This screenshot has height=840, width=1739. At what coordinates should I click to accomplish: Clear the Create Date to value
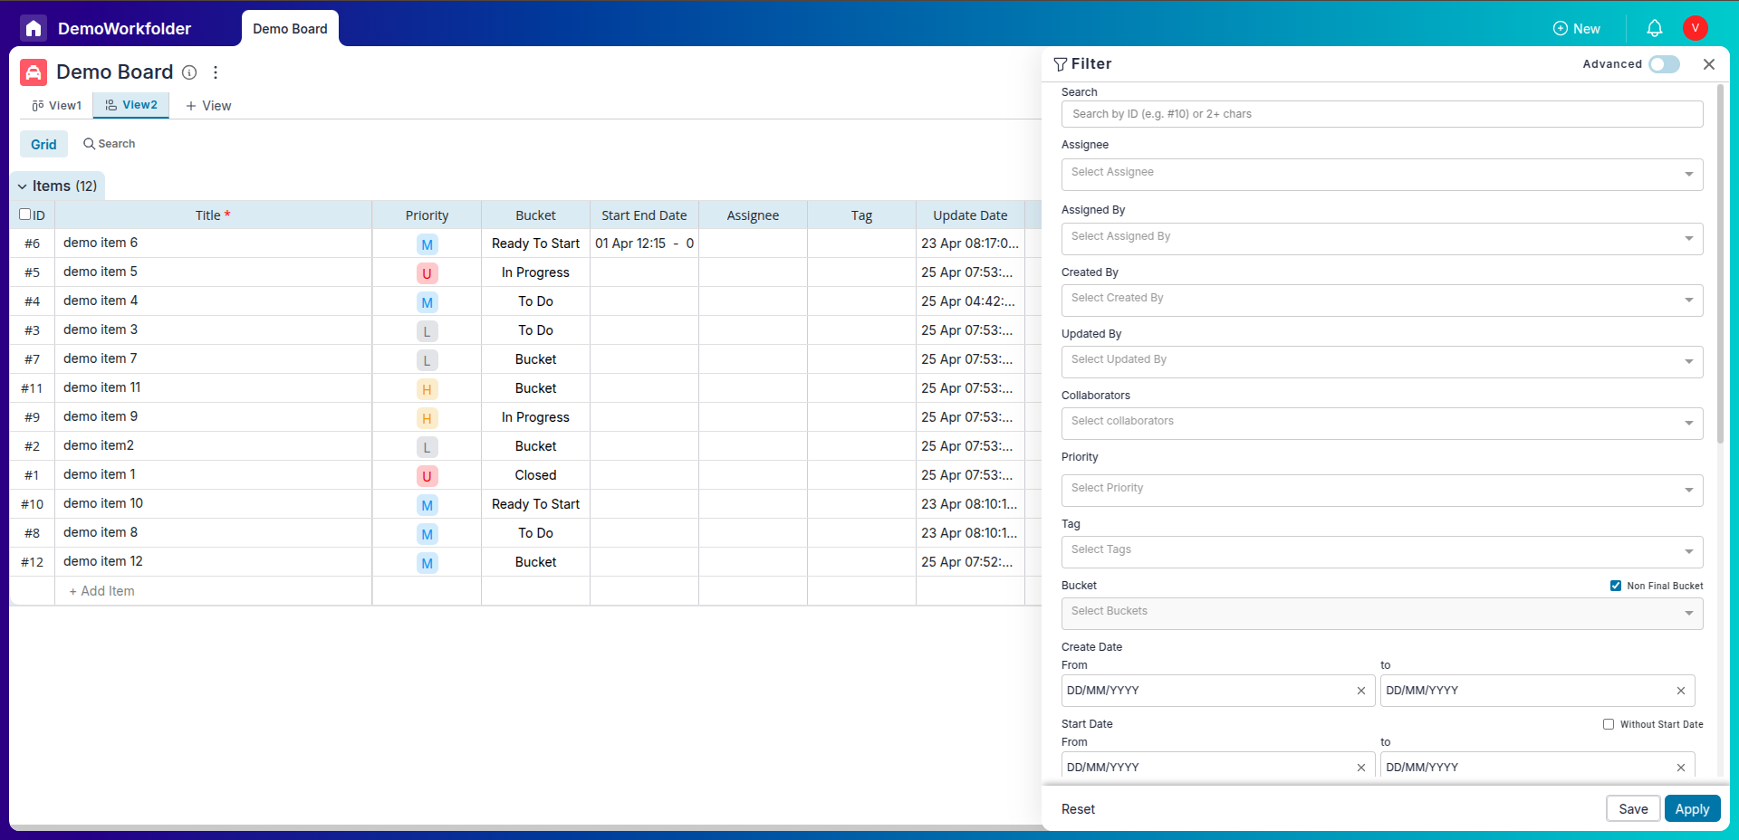click(1681, 691)
